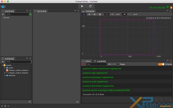Select the move transform tool
This screenshot has width=173, height=108.
click(x=84, y=14)
